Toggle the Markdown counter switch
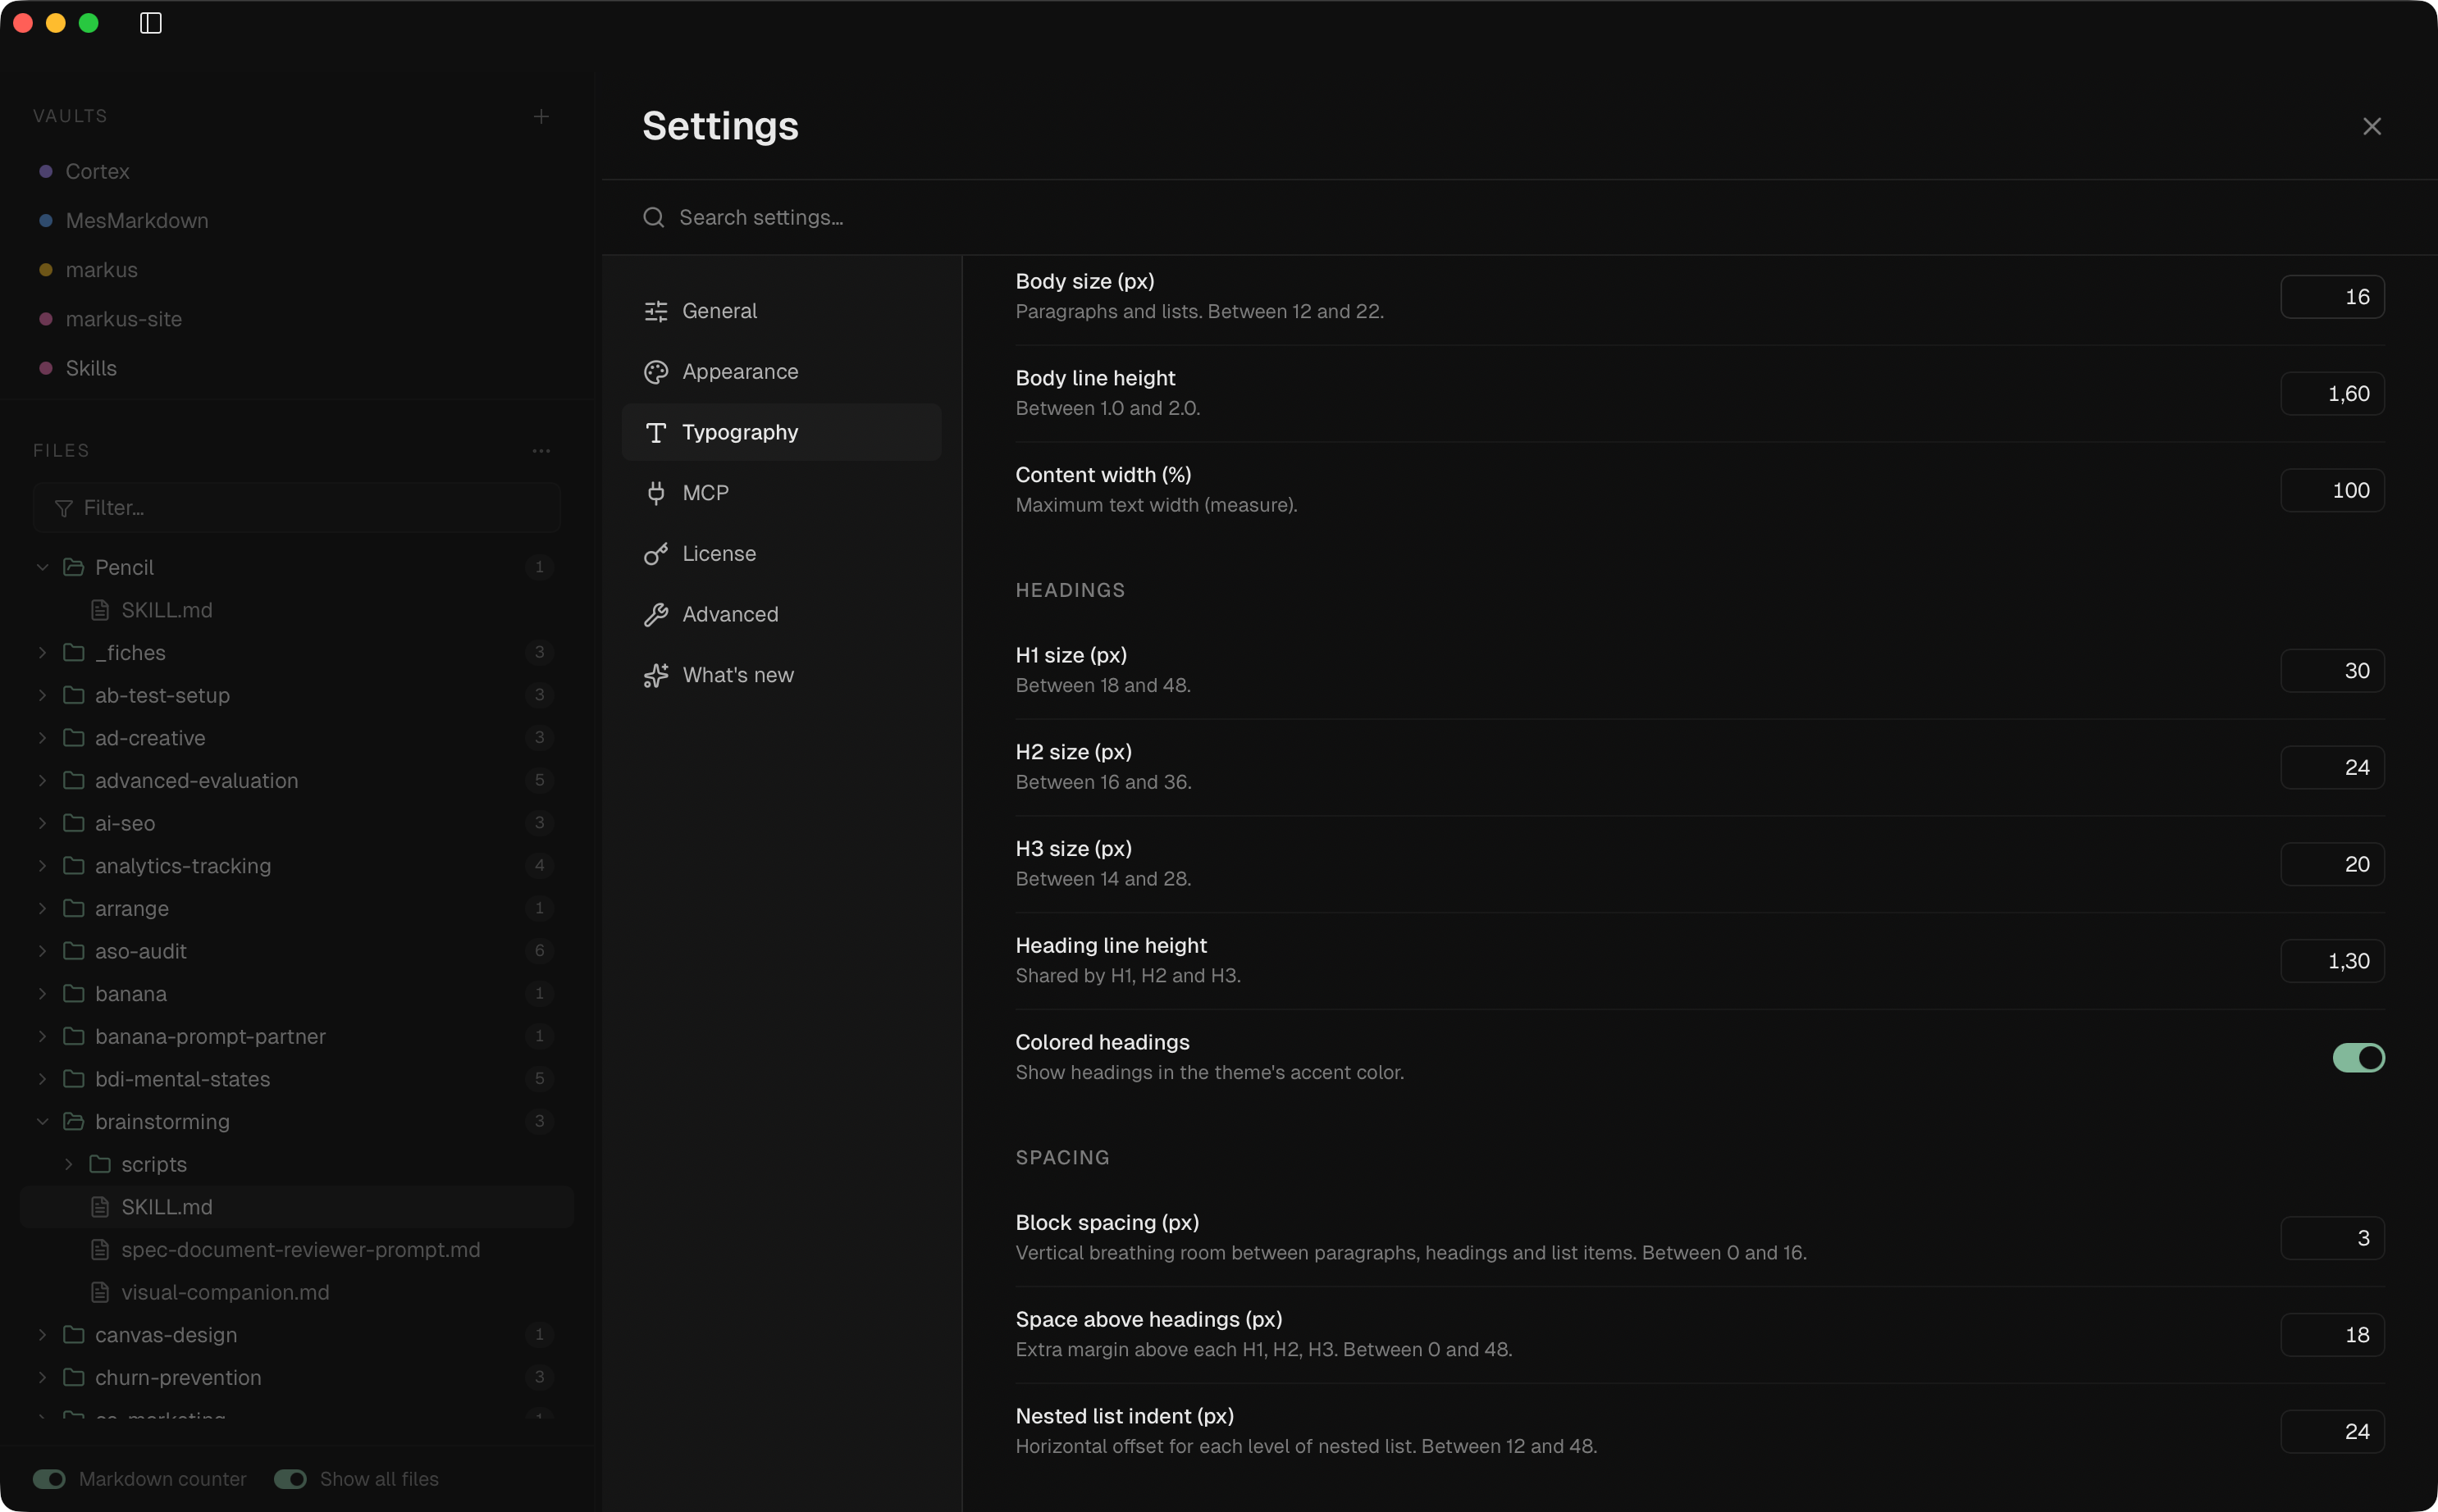Image resolution: width=2438 pixels, height=1512 pixels. tap(50, 1479)
